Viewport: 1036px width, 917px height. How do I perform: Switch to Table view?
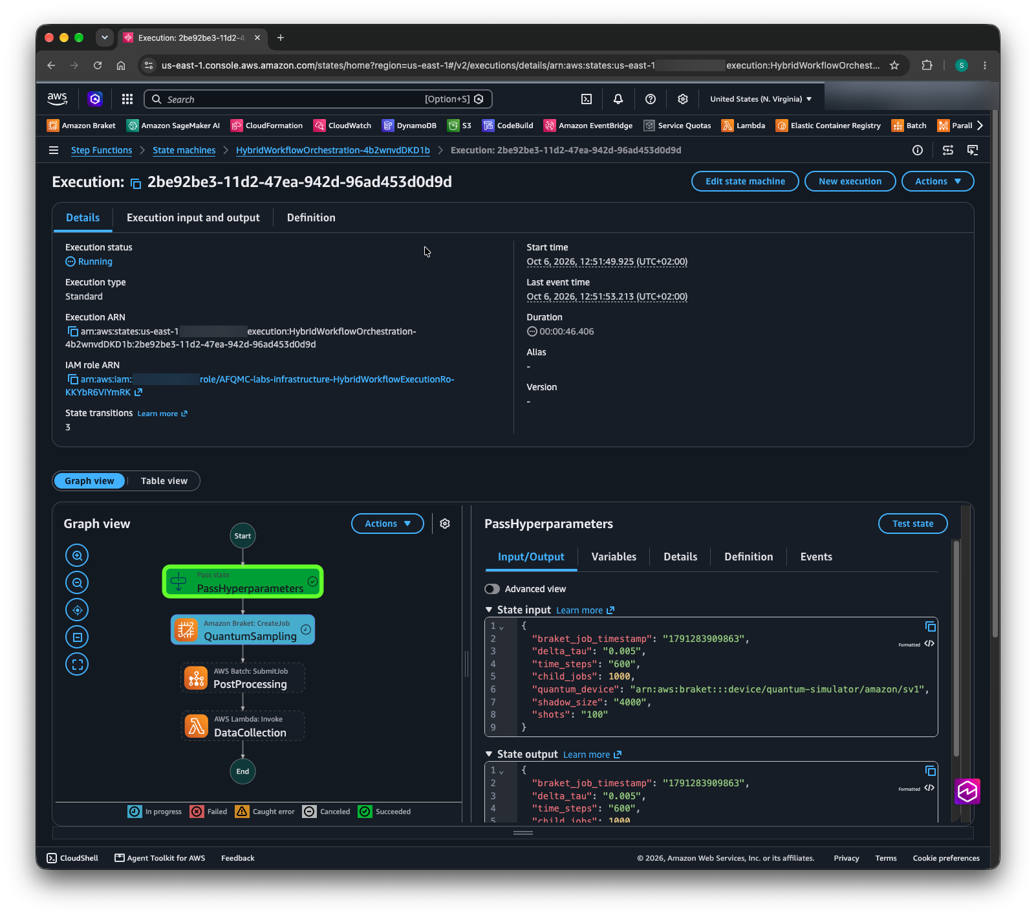point(164,481)
